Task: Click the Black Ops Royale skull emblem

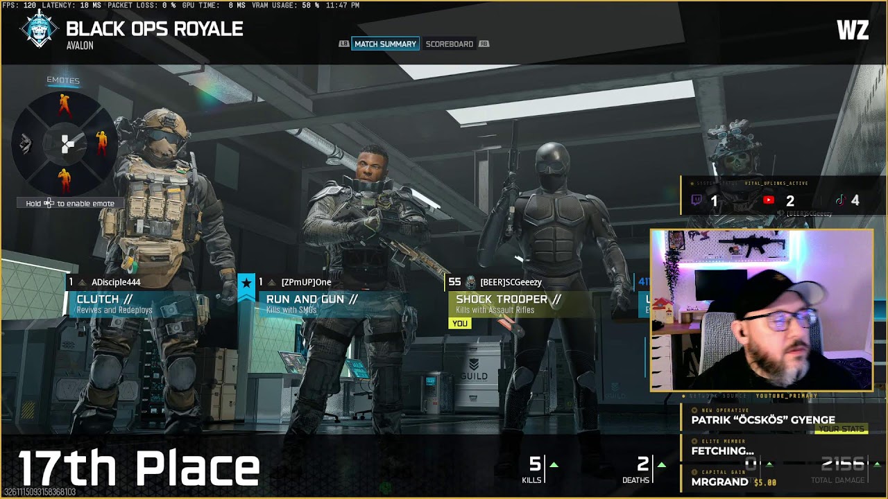Action: tap(39, 29)
